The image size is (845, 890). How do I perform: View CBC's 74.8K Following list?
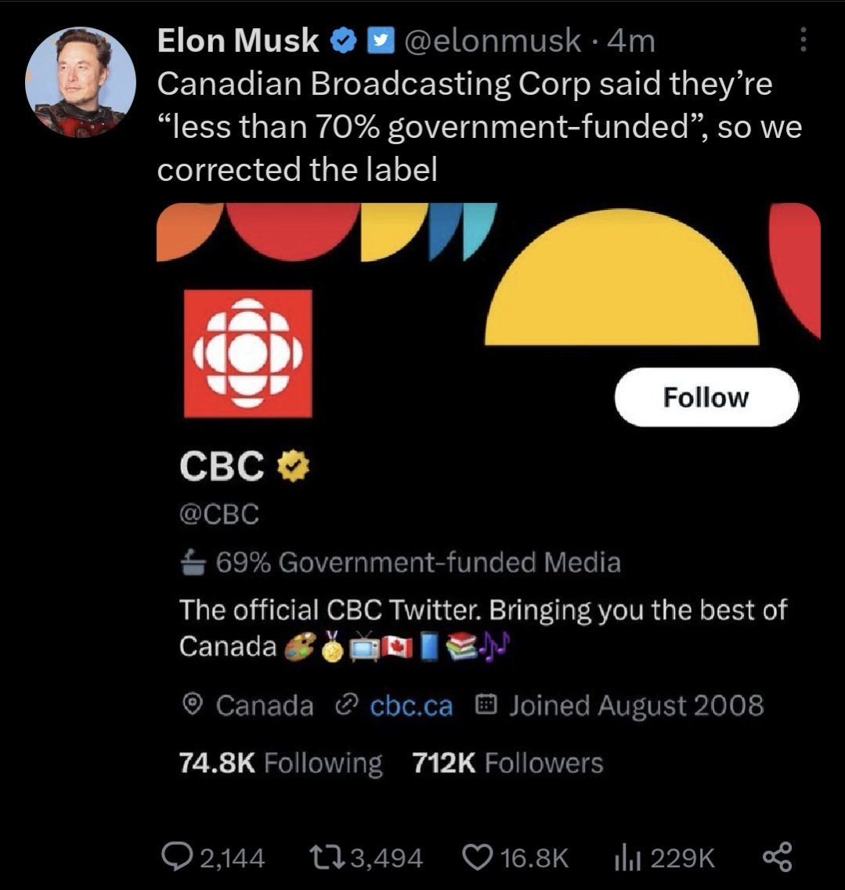tap(280, 763)
